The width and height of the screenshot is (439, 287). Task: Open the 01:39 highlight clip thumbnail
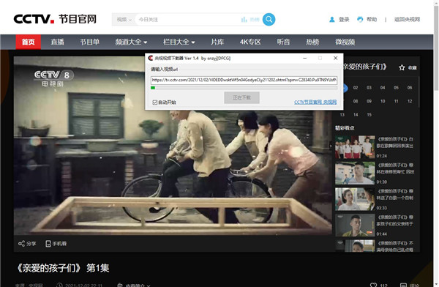(355, 173)
